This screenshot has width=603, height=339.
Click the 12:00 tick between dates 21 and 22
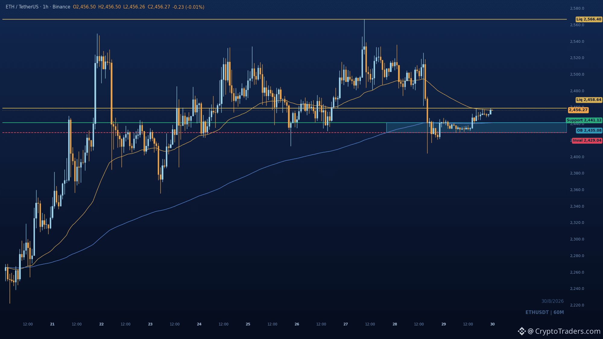point(77,324)
